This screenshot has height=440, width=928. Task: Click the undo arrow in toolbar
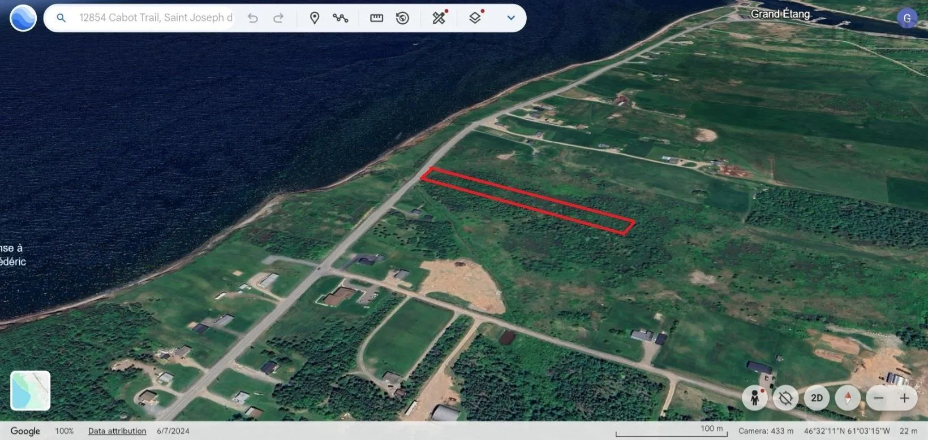(253, 18)
